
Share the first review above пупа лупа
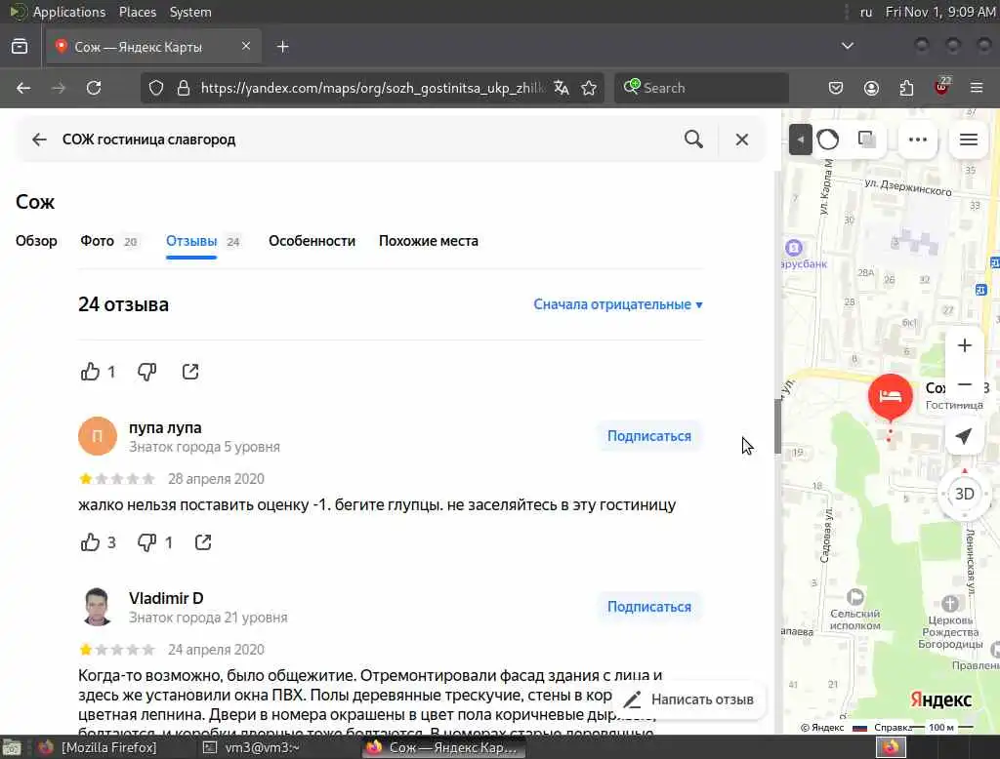click(190, 372)
